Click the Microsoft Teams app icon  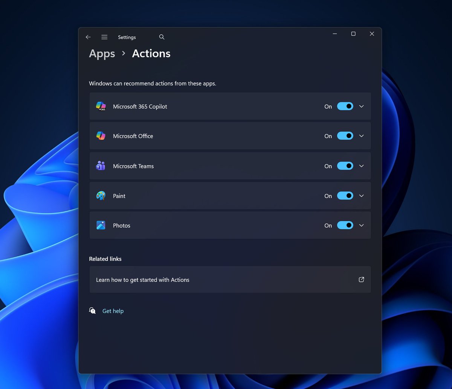(x=101, y=166)
